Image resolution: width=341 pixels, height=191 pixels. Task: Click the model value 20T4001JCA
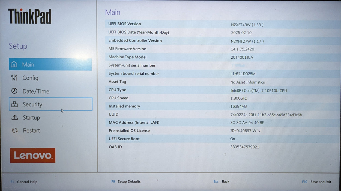(242, 58)
